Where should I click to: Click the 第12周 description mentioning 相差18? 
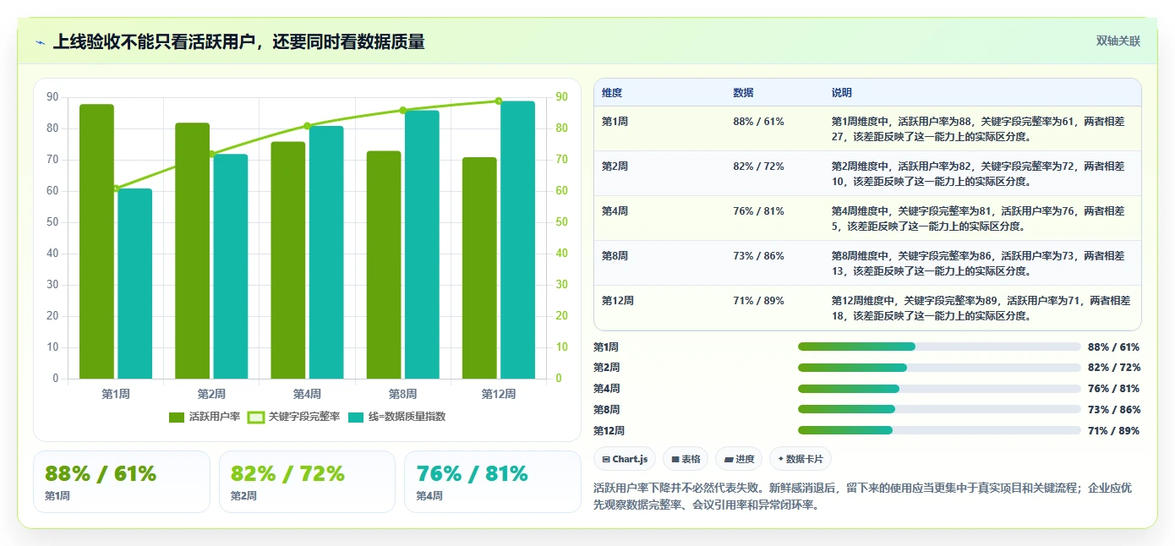pyautogui.click(x=981, y=308)
